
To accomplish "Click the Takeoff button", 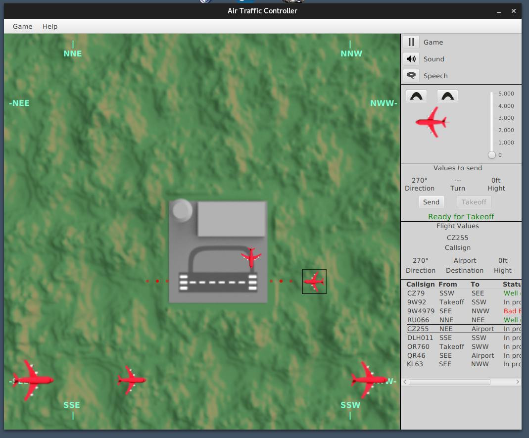I will (x=474, y=202).
